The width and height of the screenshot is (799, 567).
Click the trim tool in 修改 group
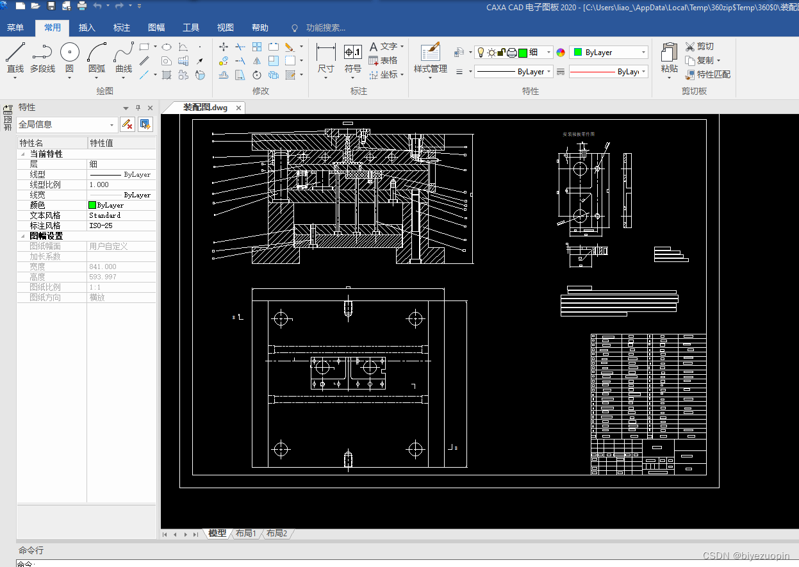coord(240,47)
